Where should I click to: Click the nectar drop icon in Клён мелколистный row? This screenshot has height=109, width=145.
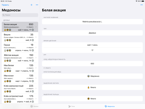coord(5,91)
